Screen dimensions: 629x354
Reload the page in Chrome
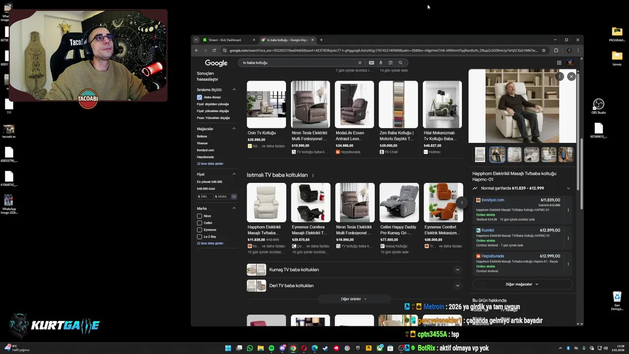(x=214, y=50)
